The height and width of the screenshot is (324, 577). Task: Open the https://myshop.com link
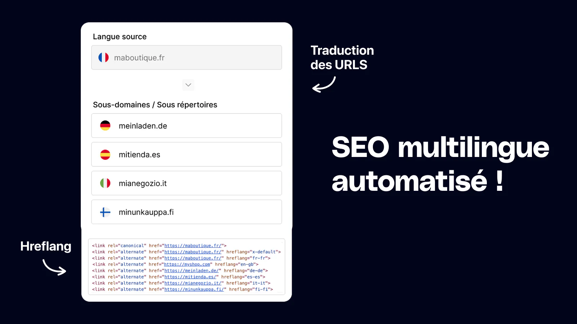[187, 264]
